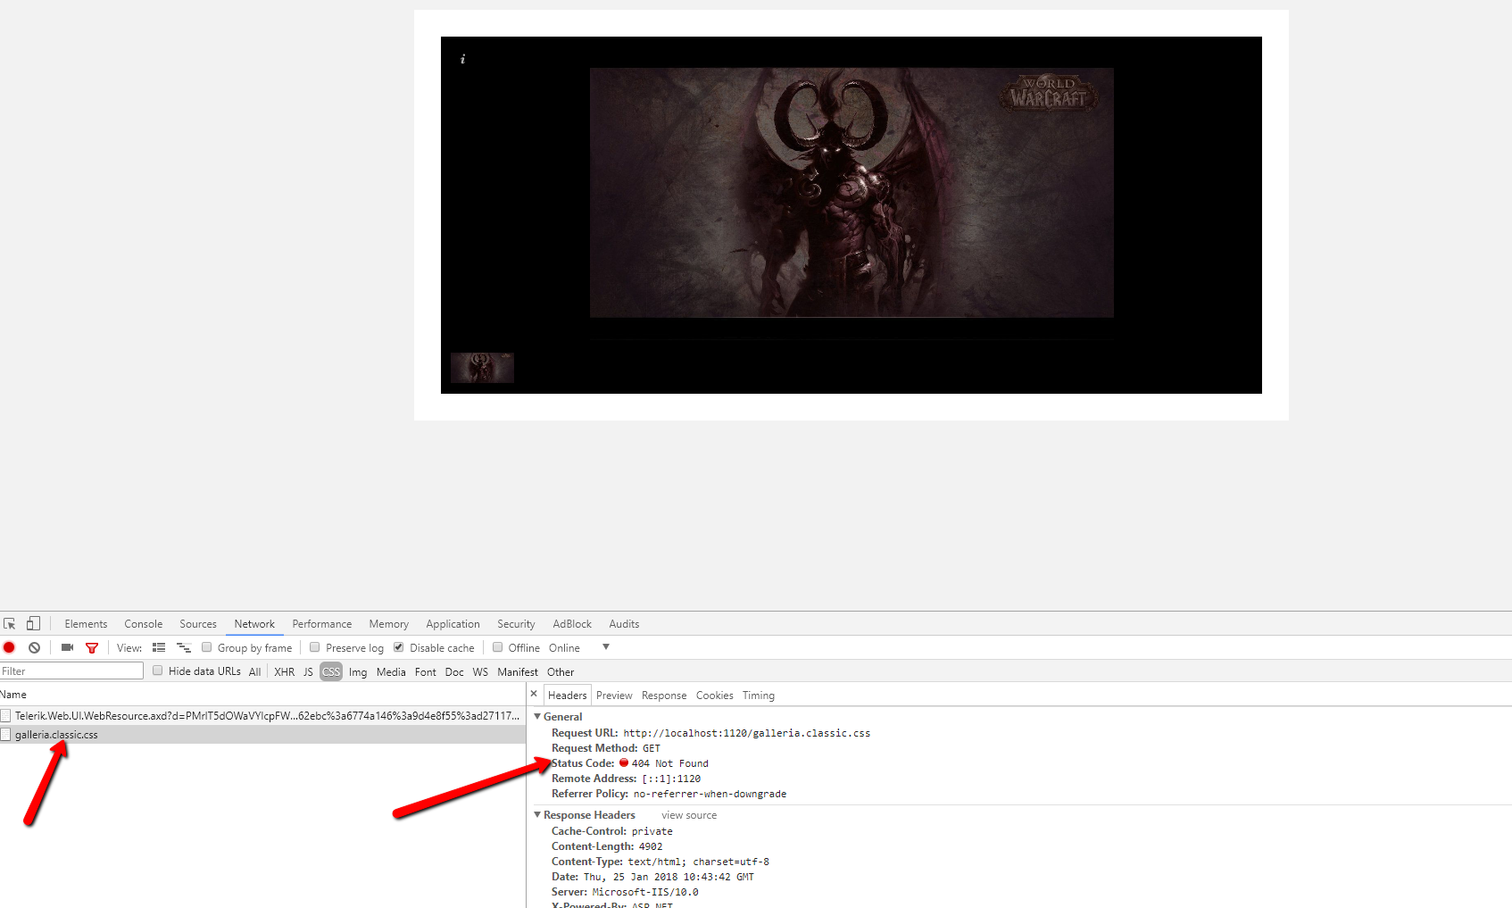Screen dimensions: 1512x908
Task: Switch to Response tab of request
Action: point(664,696)
